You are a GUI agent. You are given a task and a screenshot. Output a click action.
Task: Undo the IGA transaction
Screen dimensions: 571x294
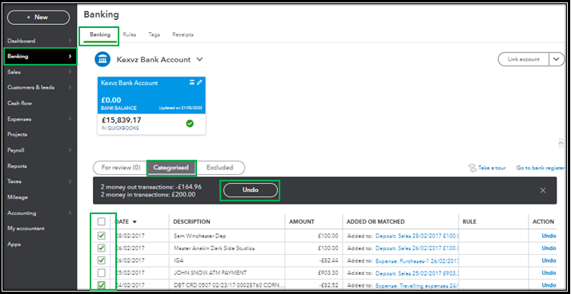[x=549, y=260]
